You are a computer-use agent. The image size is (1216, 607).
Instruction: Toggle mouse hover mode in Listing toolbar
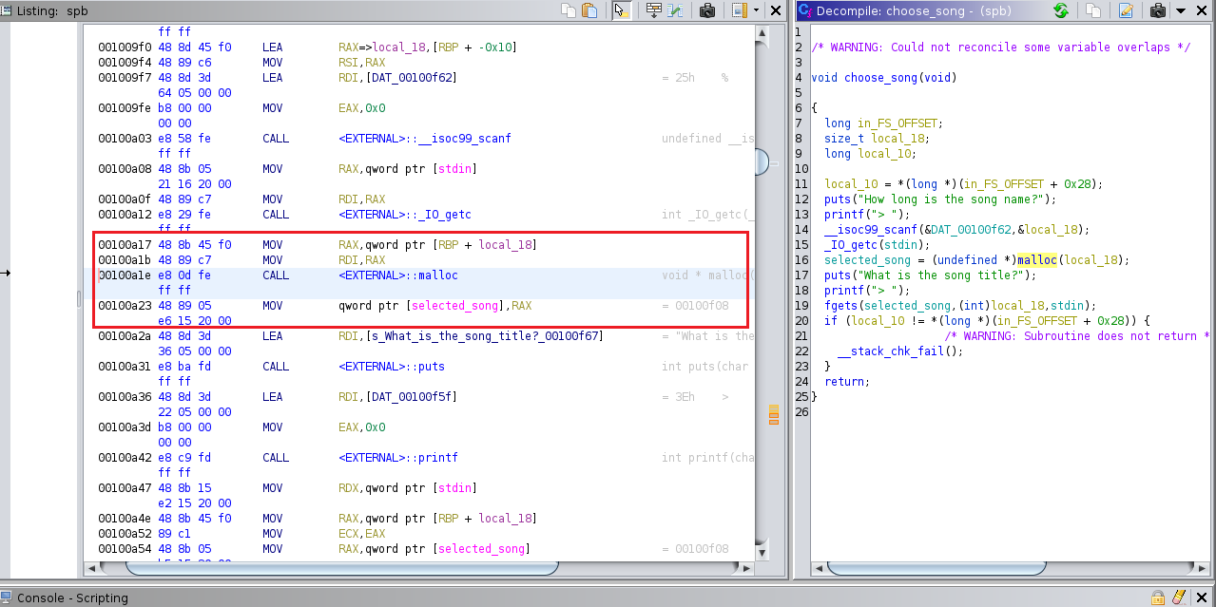tap(622, 10)
